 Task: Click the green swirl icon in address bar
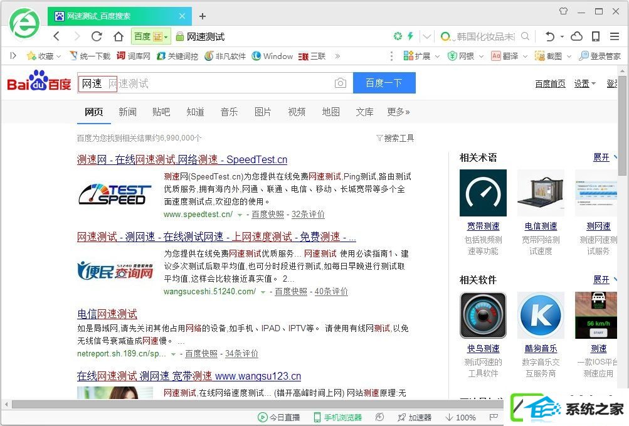click(398, 36)
